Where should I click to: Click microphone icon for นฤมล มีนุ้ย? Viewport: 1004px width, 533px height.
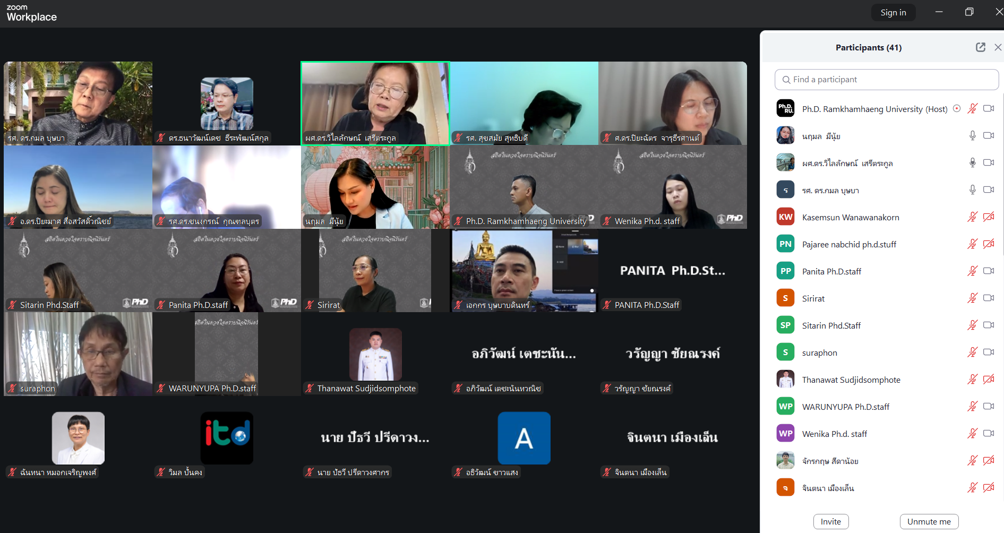972,135
